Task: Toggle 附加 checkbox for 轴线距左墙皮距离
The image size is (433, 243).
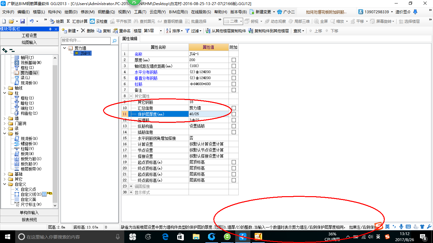Action: 234,66
